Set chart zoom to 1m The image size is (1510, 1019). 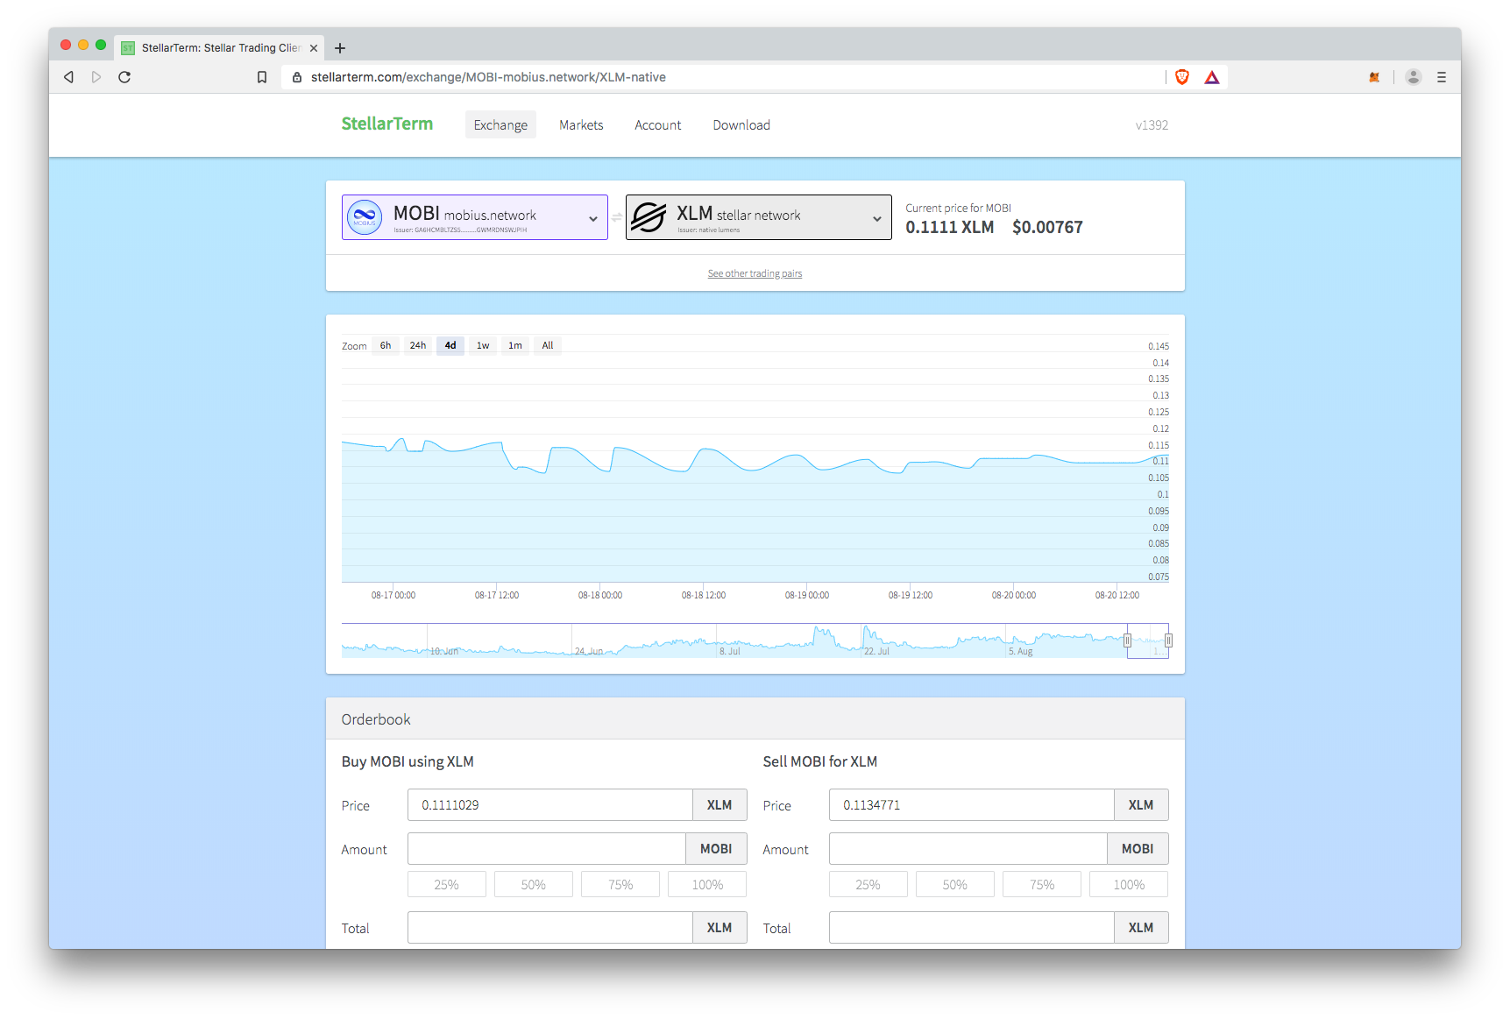tap(515, 345)
